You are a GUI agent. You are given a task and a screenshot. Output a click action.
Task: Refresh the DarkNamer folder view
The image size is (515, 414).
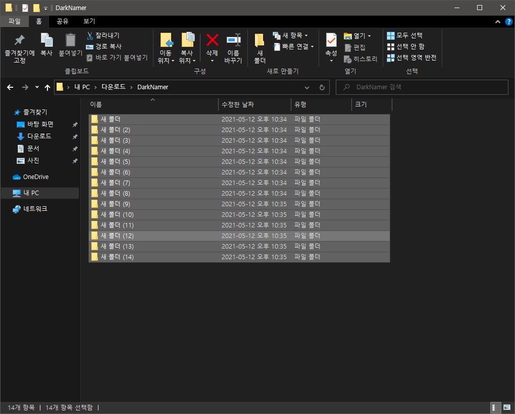tap(322, 87)
